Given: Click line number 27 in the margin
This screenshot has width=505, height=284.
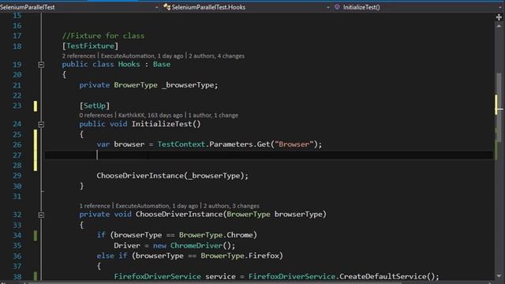Looking at the screenshot, I should 17,155.
